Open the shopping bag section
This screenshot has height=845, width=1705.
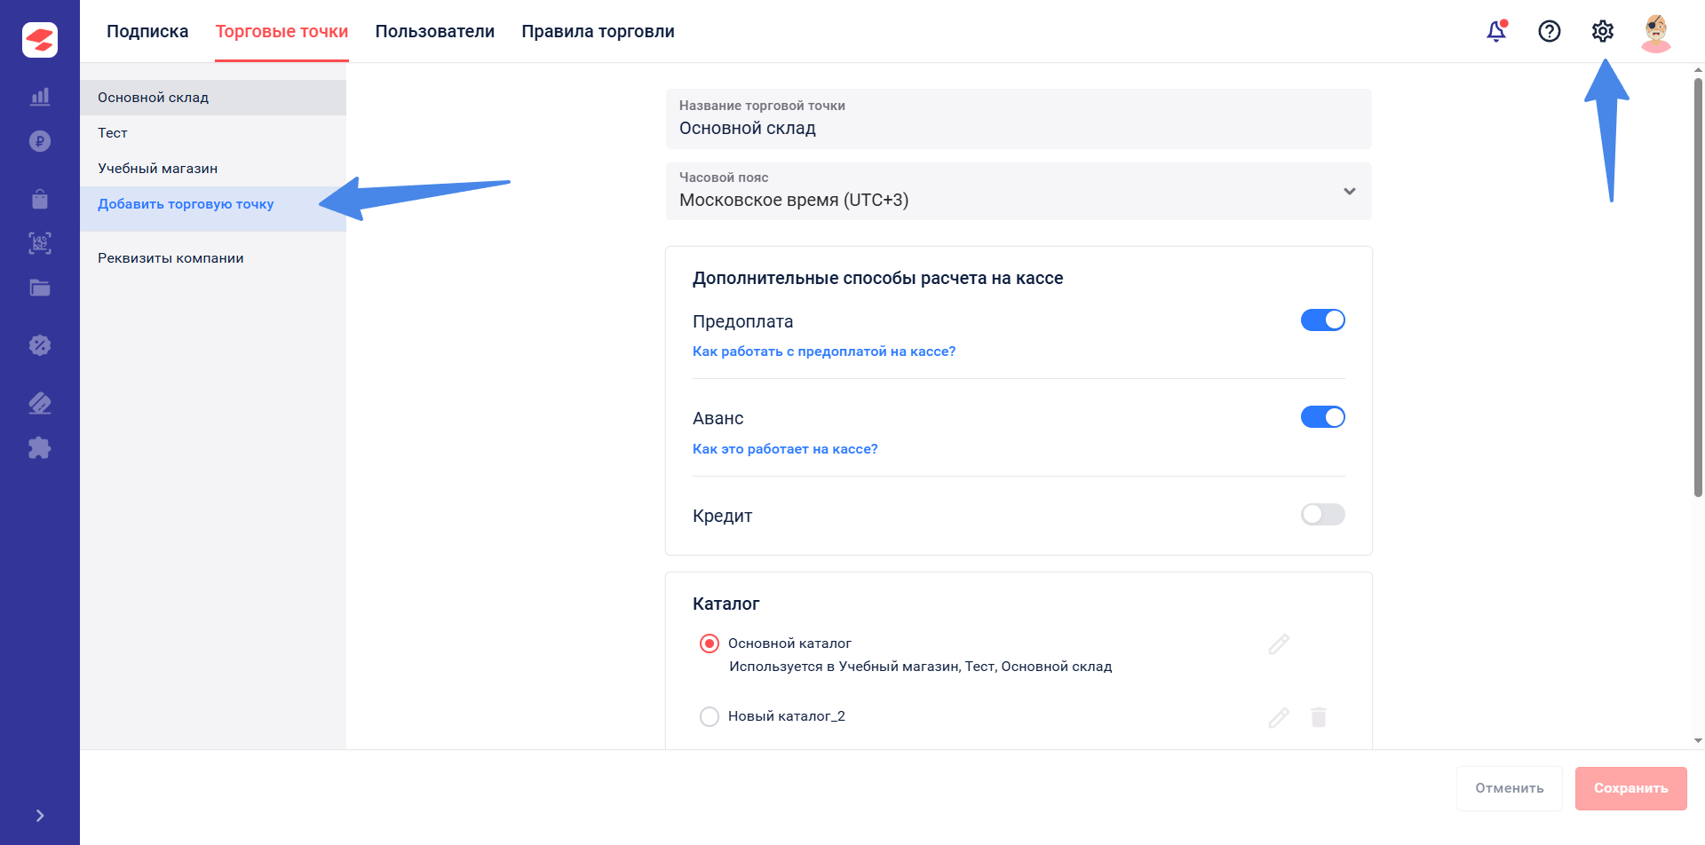40,199
